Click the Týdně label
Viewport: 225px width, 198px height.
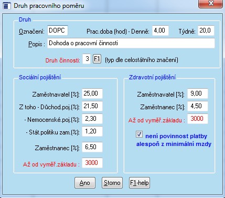(187, 32)
